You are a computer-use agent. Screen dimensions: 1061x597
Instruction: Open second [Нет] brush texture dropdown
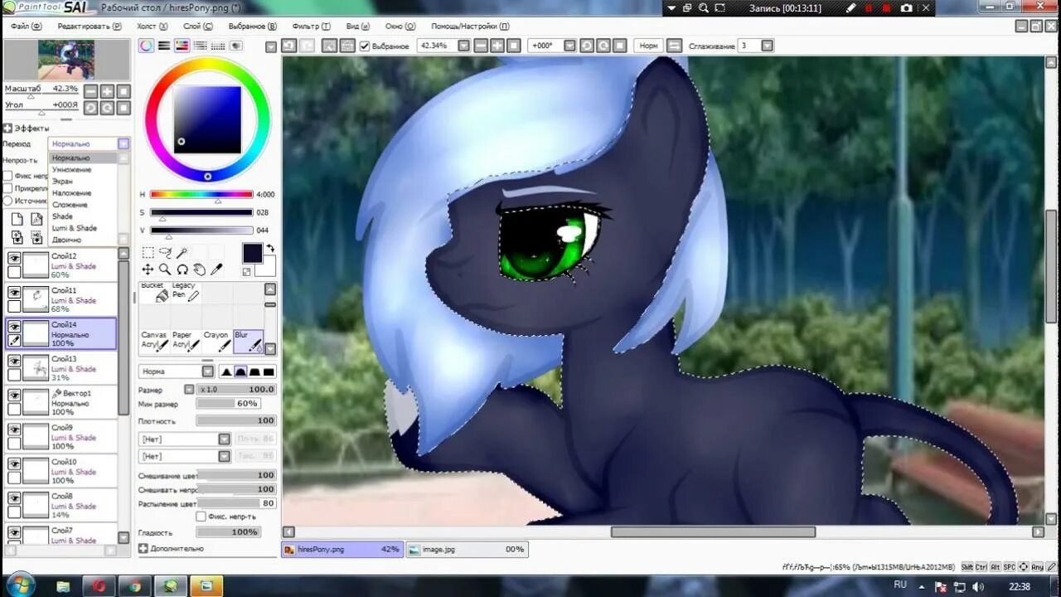[224, 456]
